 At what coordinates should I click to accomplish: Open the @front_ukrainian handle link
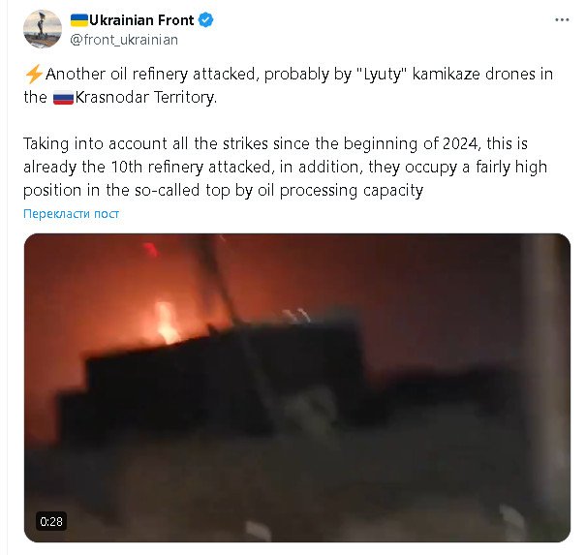(124, 40)
